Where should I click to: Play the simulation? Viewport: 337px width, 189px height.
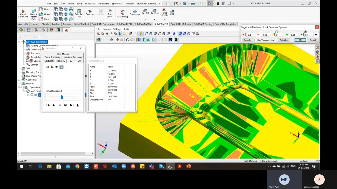pyautogui.click(x=54, y=105)
